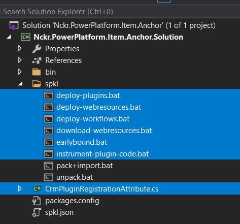Select earlybound.bat in the spkl folder
The width and height of the screenshot is (240, 224).
click(x=120, y=142)
